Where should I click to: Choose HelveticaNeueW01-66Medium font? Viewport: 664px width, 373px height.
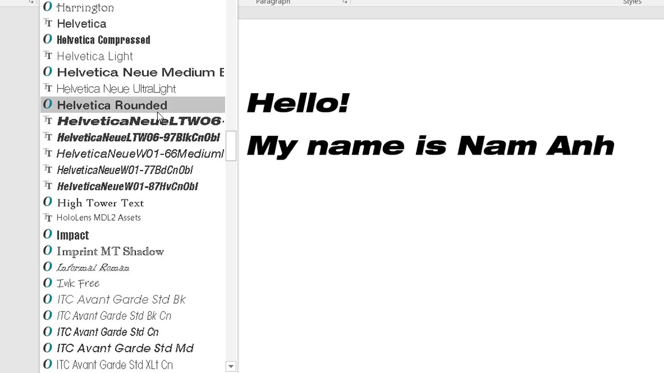133,153
